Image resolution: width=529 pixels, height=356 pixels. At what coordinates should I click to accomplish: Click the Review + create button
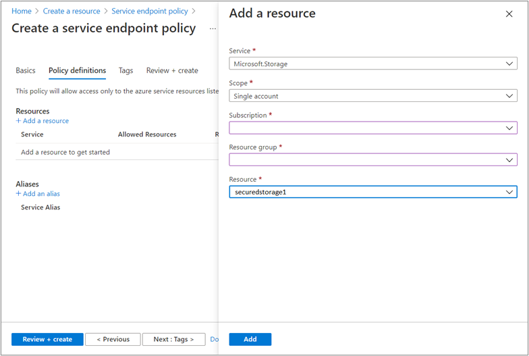tap(47, 339)
